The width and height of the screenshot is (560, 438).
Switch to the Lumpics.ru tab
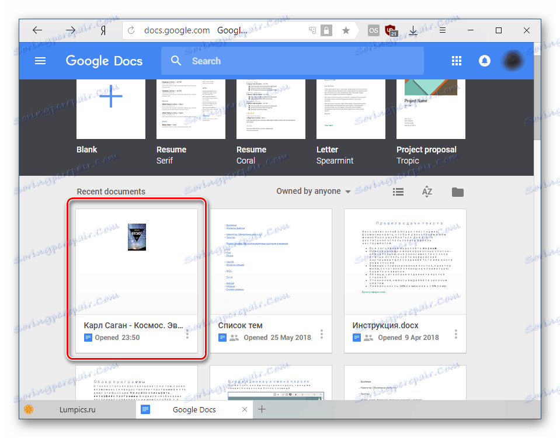coord(77,409)
